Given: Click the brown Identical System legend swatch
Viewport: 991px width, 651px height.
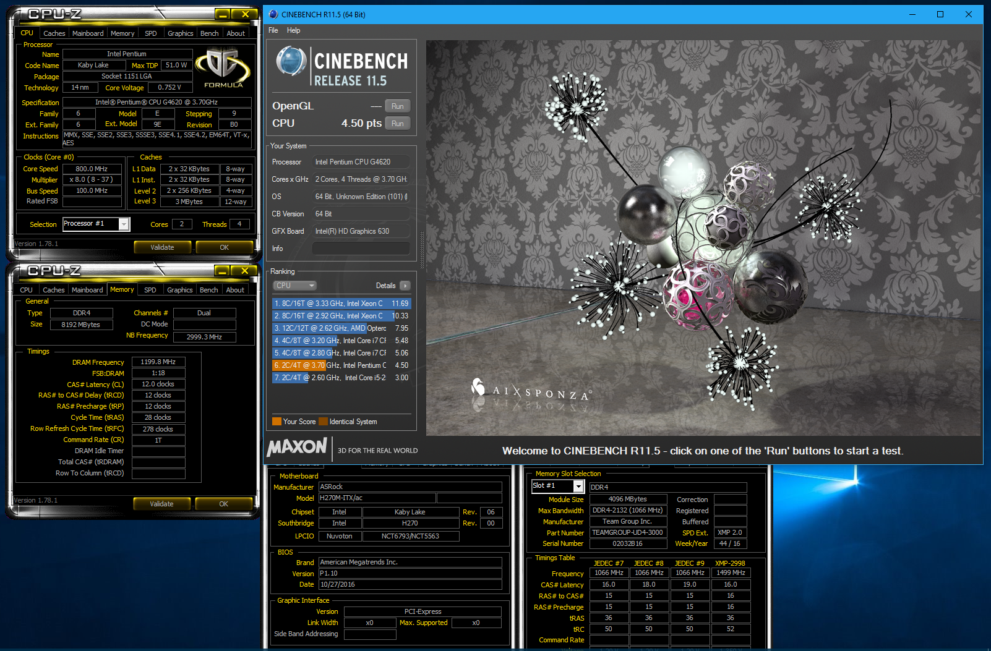Looking at the screenshot, I should click(x=323, y=422).
